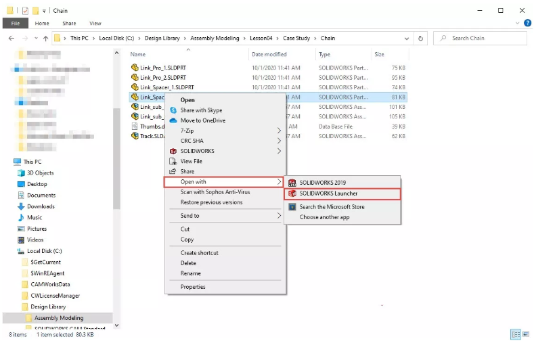Expand the Send to submenu
This screenshot has width=534, height=343.
tap(279, 215)
